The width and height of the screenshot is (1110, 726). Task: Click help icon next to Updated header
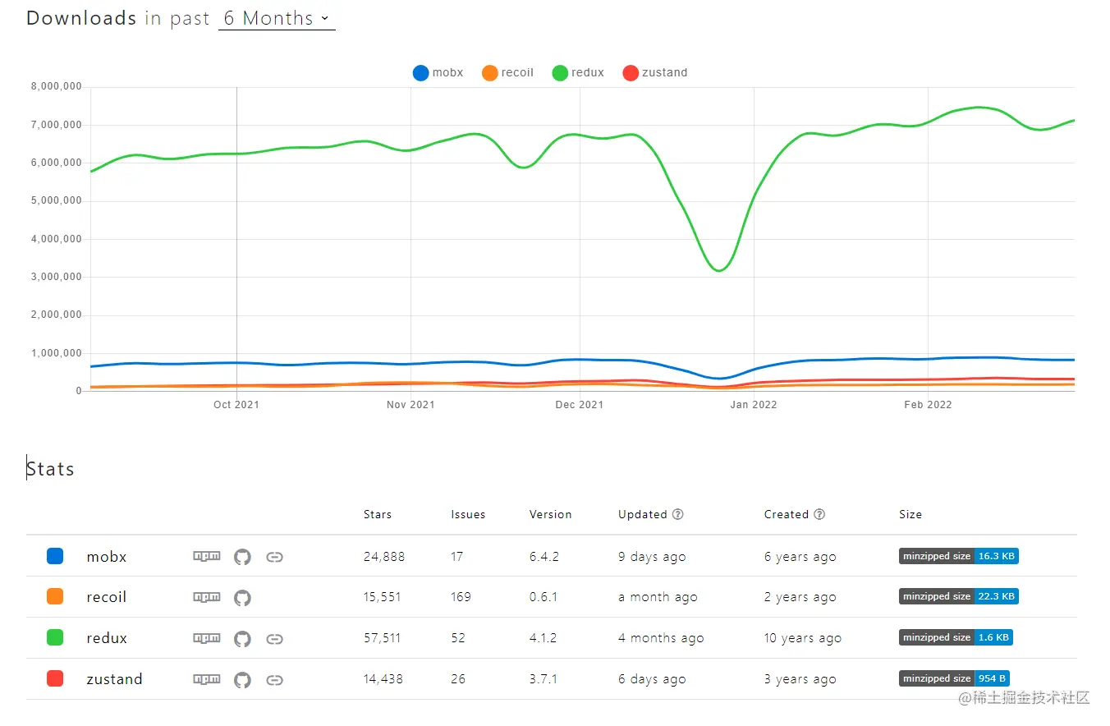pos(678,515)
